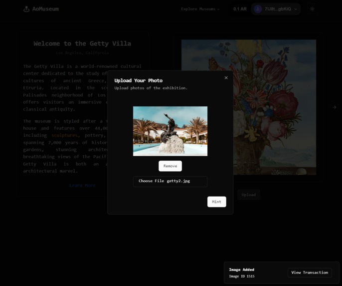
Task: Follow the sculptures link in description
Action: point(65,135)
